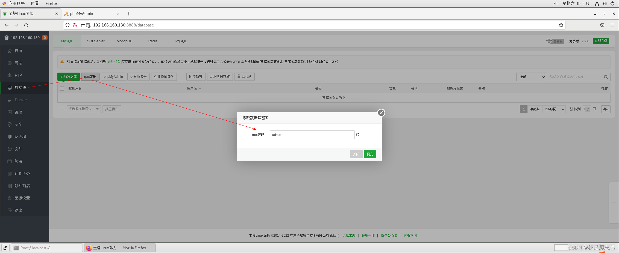This screenshot has height=253, width=619.
Task: Click the 立即升级 upgrade button
Action: [601, 41]
